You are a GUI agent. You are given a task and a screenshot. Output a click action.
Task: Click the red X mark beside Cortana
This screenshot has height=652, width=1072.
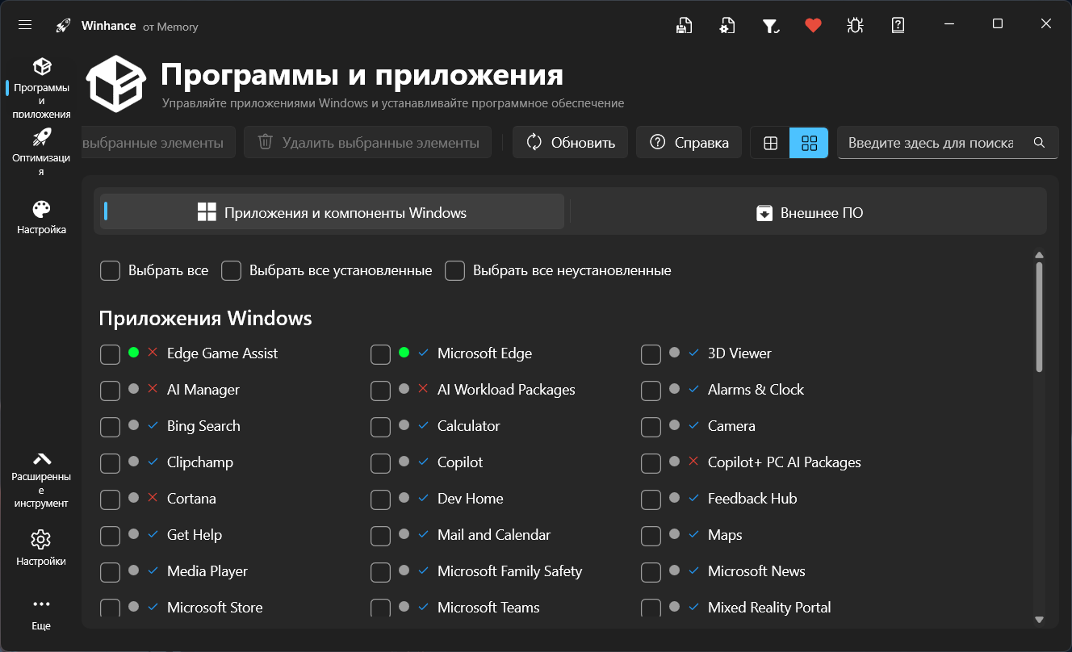coord(153,498)
